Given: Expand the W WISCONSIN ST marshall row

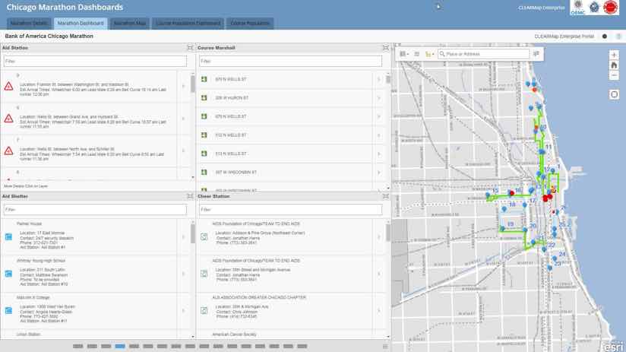Looking at the screenshot, I should 379,173.
